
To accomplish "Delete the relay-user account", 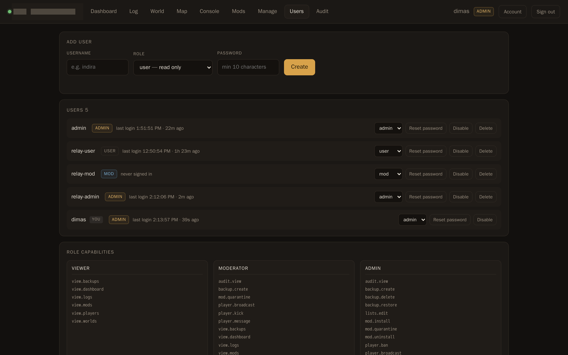I will pos(486,151).
